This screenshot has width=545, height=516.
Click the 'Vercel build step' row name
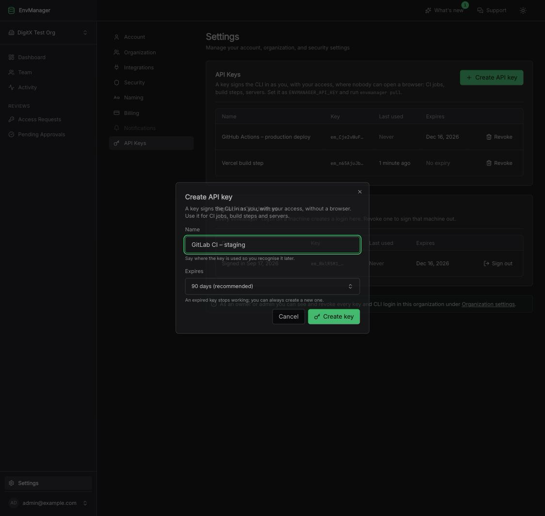[242, 163]
